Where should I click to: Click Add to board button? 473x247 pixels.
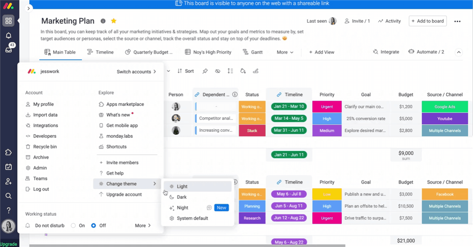[428, 21]
